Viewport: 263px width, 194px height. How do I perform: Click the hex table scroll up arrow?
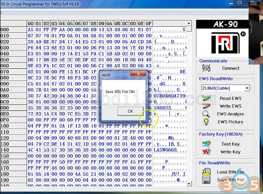pyautogui.click(x=189, y=23)
